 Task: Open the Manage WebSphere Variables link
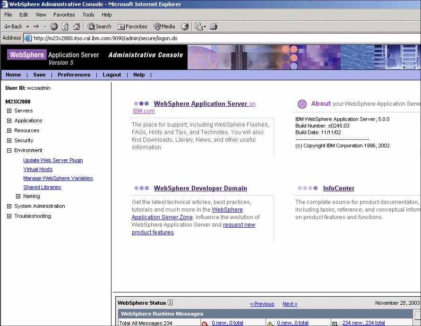[58, 178]
